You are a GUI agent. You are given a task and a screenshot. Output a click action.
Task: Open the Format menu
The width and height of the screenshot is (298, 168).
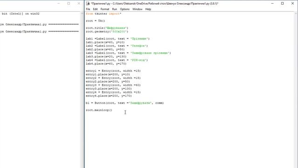(105, 9)
